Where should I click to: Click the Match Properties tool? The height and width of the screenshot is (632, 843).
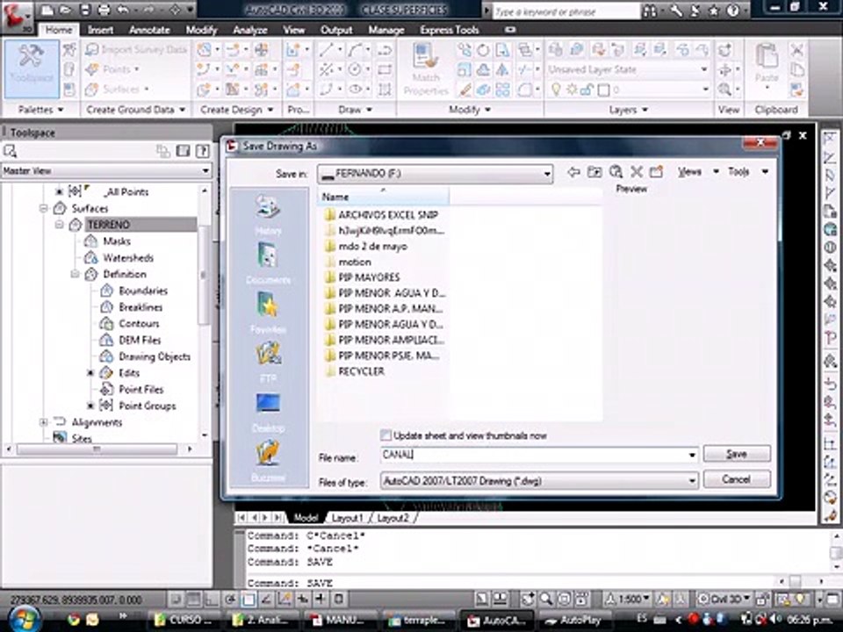(x=426, y=69)
